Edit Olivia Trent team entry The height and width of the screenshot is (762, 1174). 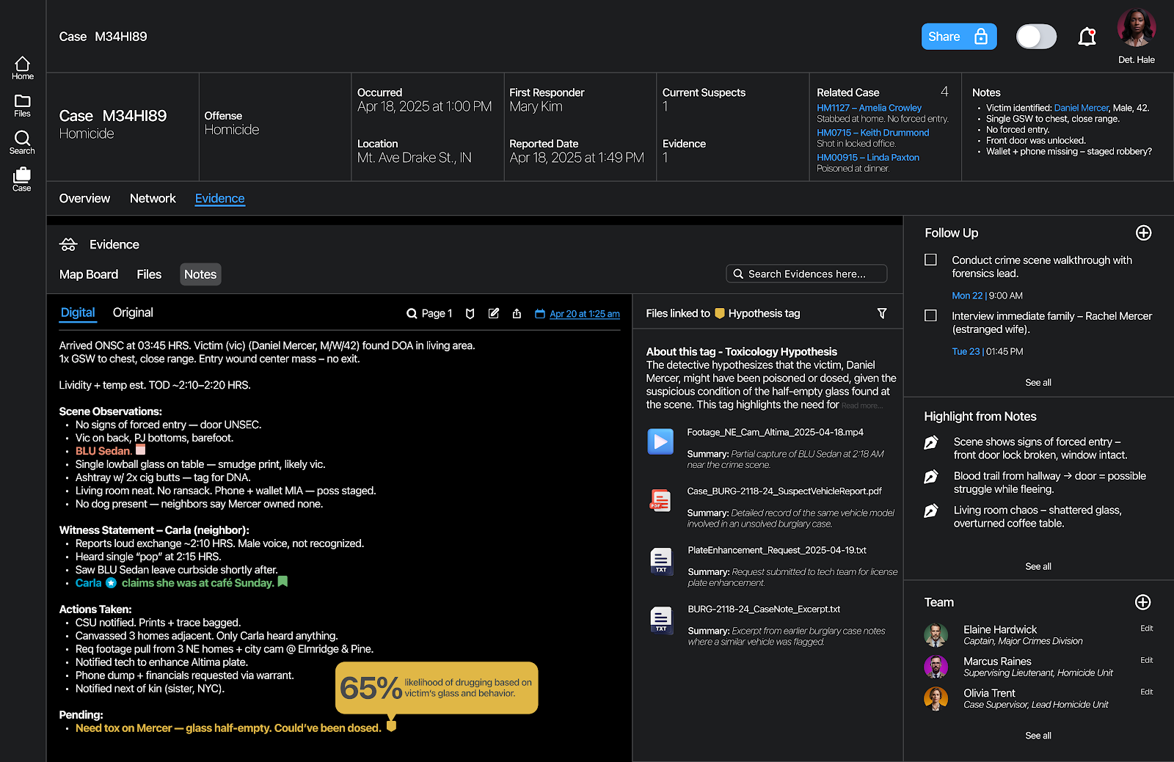1147,692
